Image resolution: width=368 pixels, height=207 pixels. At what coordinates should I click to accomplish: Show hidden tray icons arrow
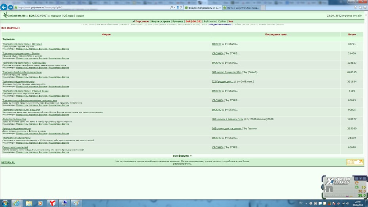[306, 203]
